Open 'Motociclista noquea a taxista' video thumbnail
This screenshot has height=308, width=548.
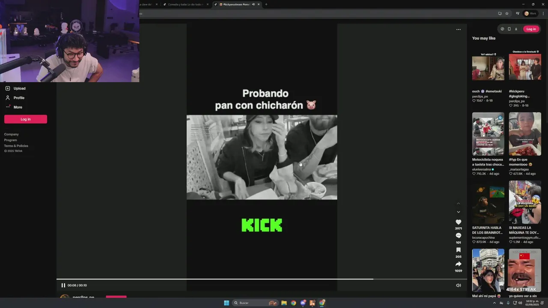point(488,134)
